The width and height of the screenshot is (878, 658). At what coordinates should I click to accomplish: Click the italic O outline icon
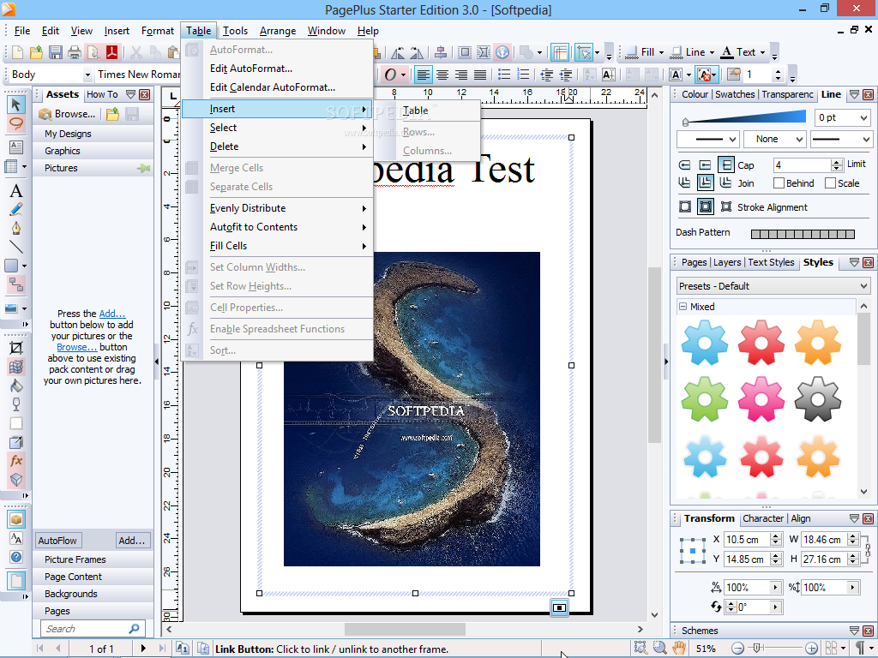tap(390, 75)
